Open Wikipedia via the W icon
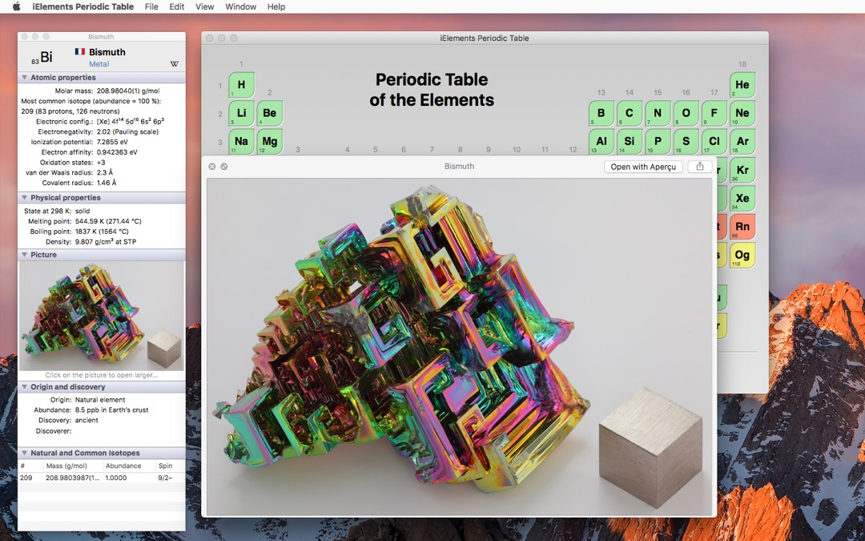The width and height of the screenshot is (865, 541). tap(175, 64)
